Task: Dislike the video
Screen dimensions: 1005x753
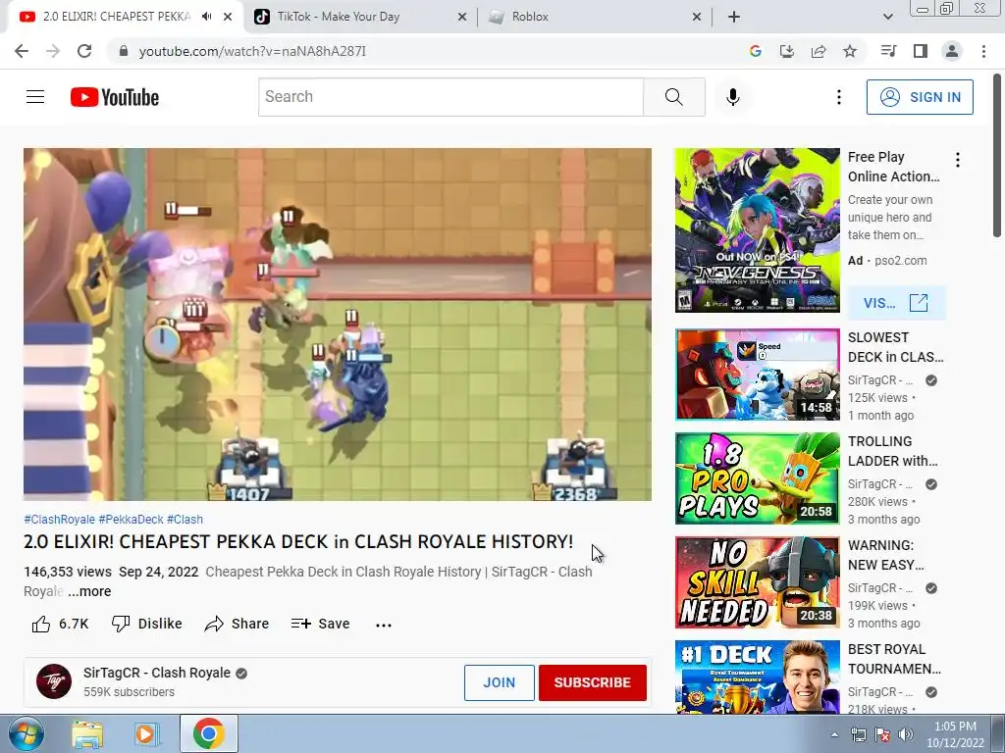Action: pyautogui.click(x=147, y=624)
